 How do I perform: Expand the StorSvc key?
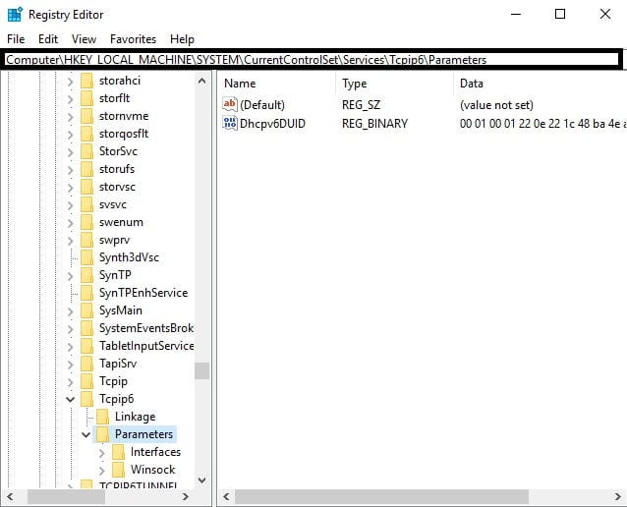(x=71, y=152)
